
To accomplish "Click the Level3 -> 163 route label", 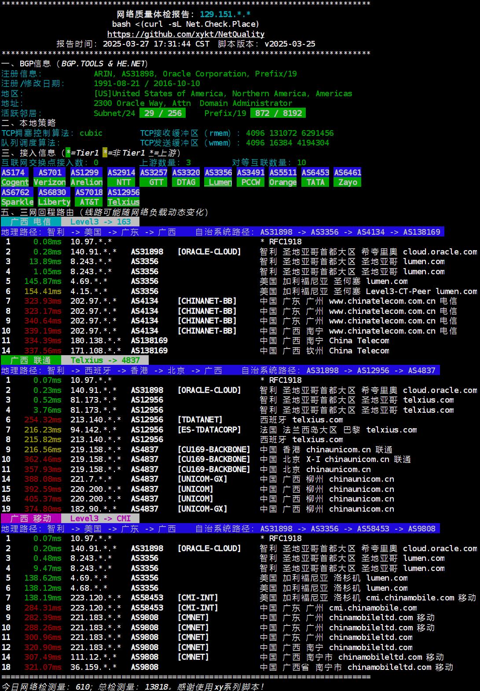I will coord(100,222).
